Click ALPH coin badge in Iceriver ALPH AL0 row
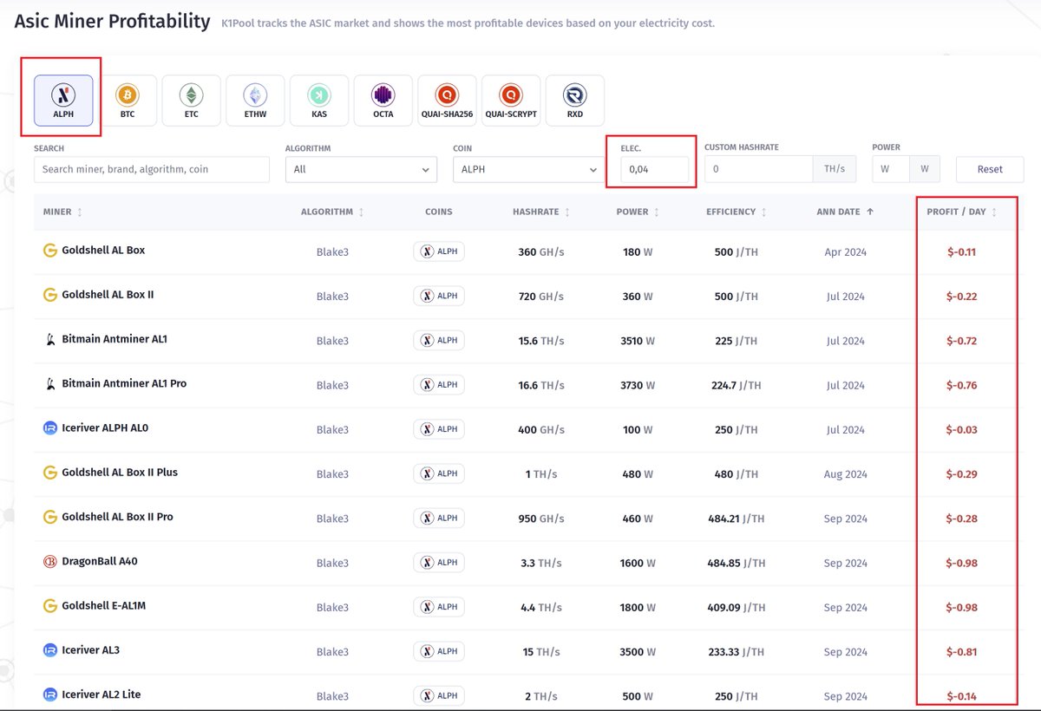1041x711 pixels. click(439, 428)
